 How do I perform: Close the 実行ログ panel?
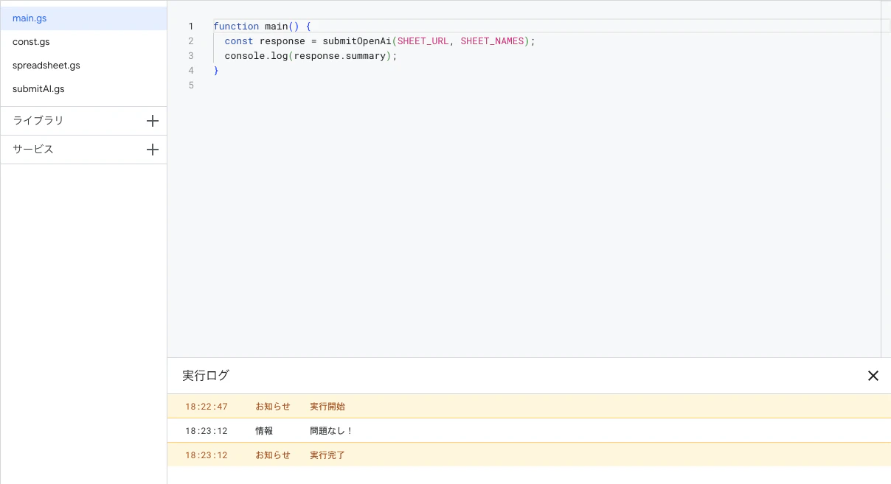tap(873, 376)
